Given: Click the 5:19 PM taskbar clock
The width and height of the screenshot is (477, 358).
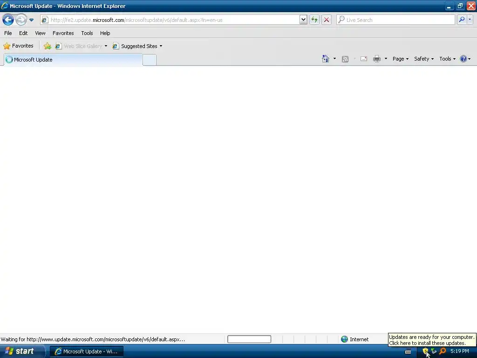Looking at the screenshot, I should [x=460, y=351].
